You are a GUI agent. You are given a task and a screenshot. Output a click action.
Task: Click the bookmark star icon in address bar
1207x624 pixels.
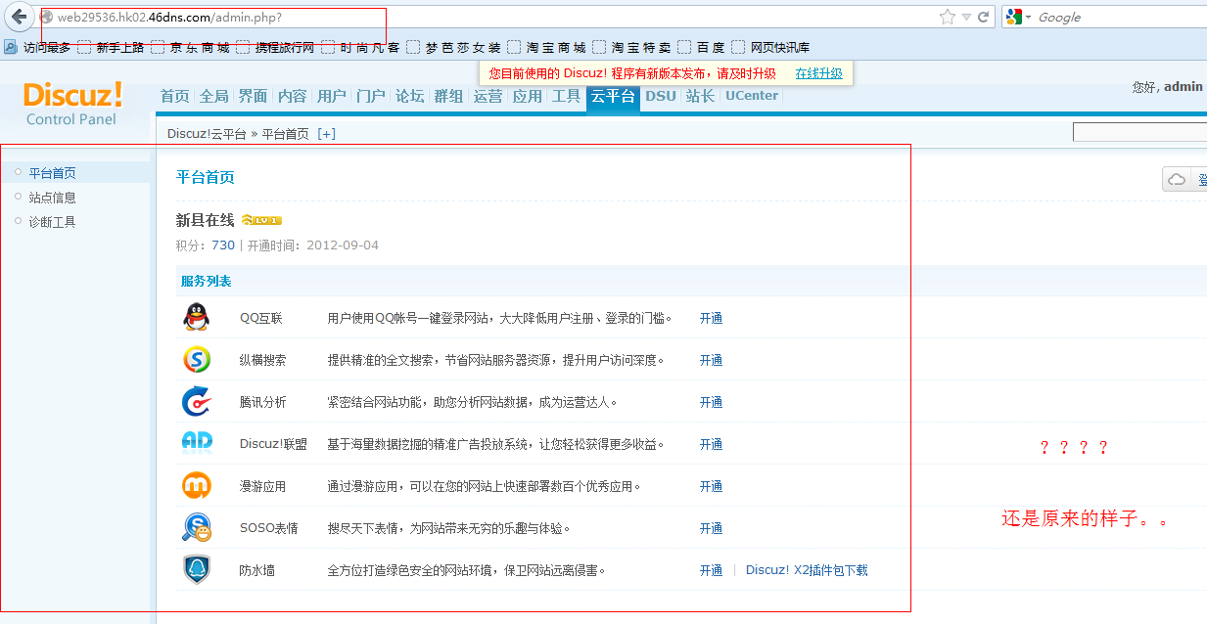948,17
